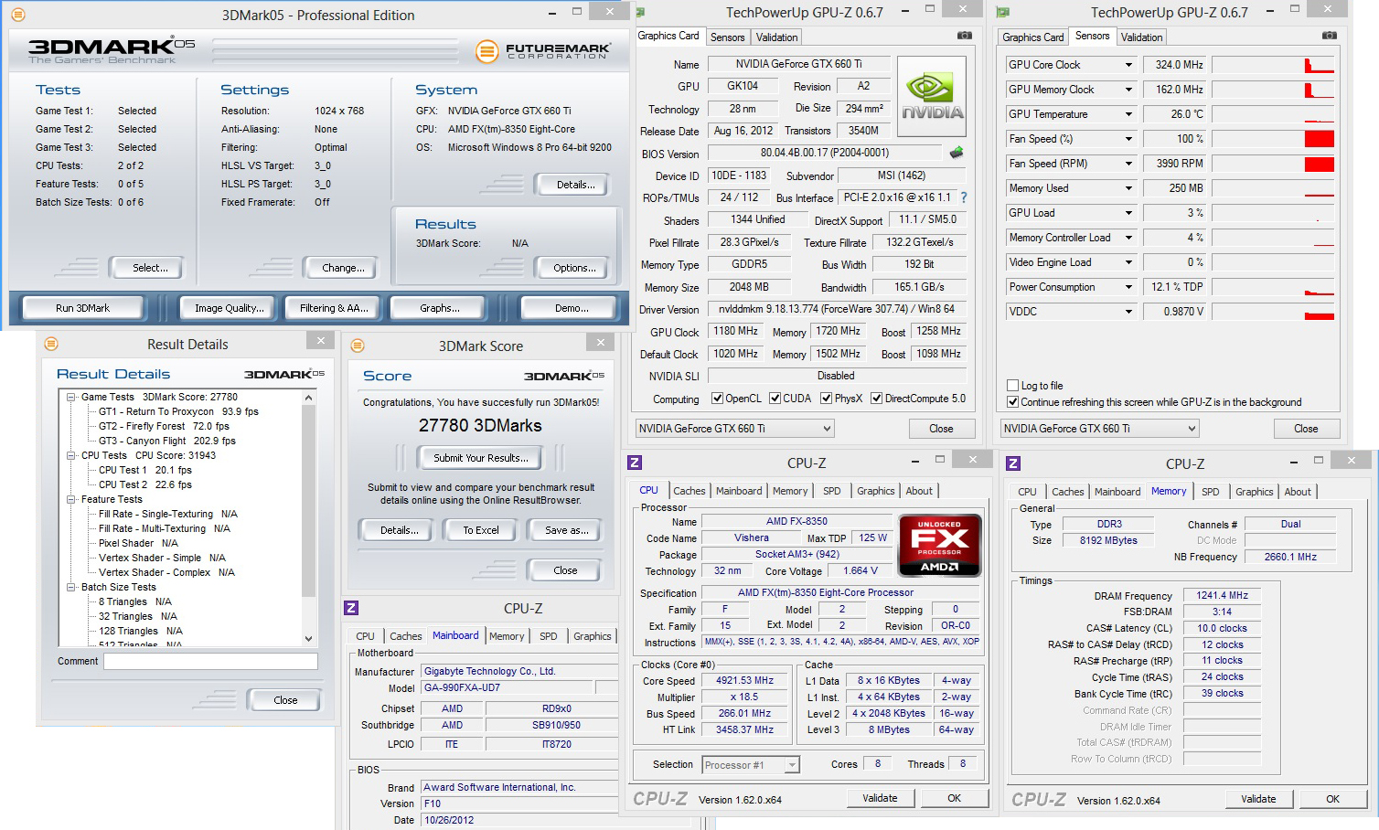This screenshot has height=830, width=1379.
Task: Click Submit Your Results button
Action: point(480,458)
